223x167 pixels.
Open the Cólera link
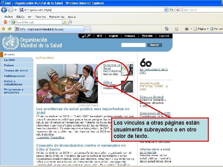pos(108,82)
